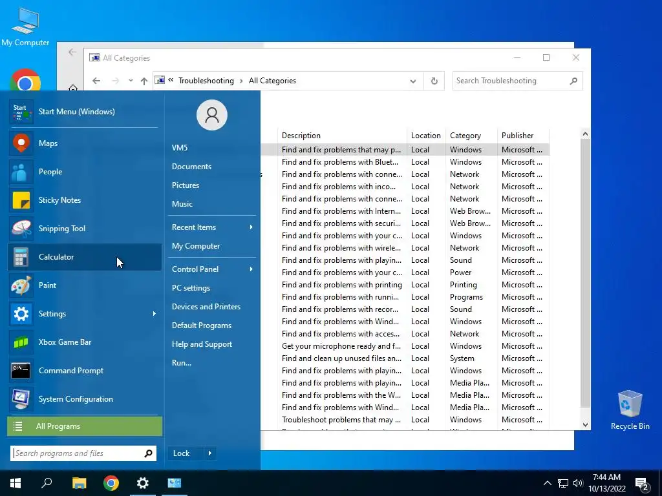Open My Computer desktop icon

25,27
